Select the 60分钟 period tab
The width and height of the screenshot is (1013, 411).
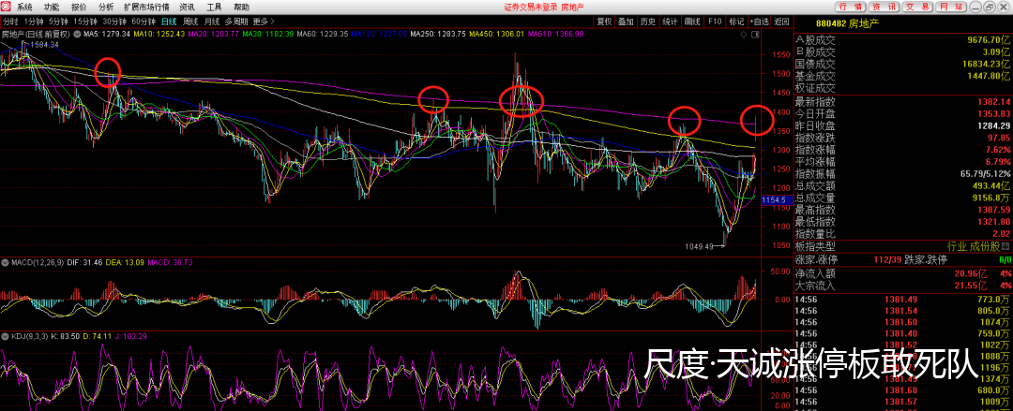[x=144, y=21]
